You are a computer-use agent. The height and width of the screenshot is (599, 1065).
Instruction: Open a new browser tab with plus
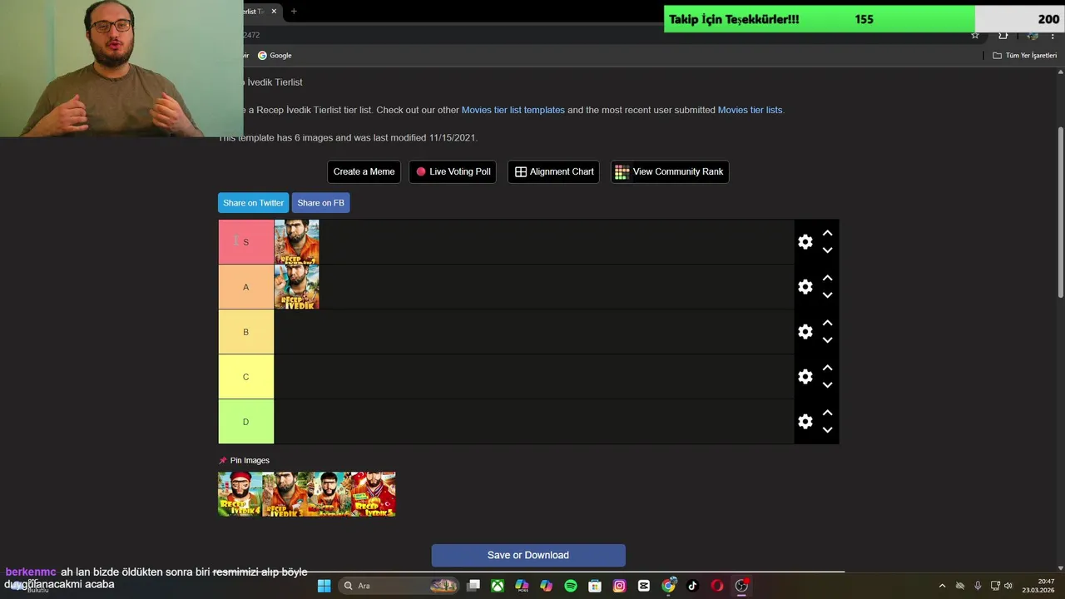[x=294, y=11]
